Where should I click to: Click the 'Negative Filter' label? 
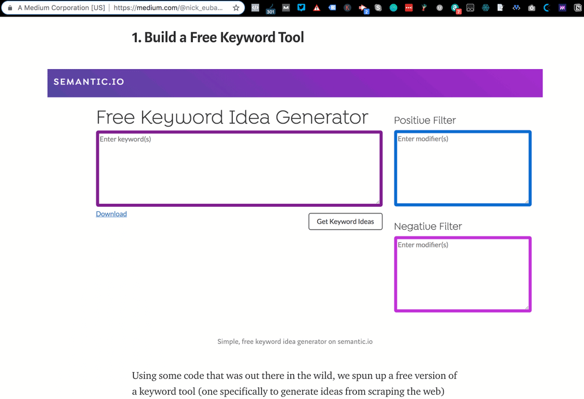tap(428, 227)
